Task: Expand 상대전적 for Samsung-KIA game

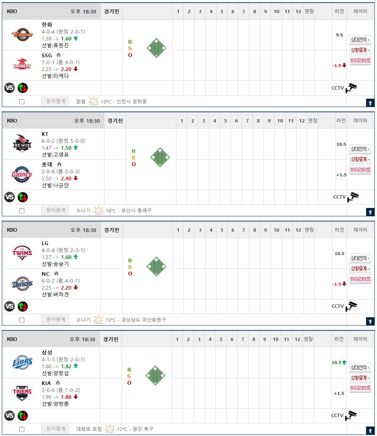Action: click(x=360, y=368)
